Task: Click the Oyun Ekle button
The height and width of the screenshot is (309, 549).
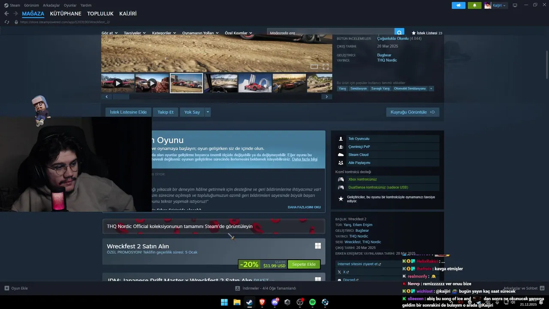Action: coord(16,288)
